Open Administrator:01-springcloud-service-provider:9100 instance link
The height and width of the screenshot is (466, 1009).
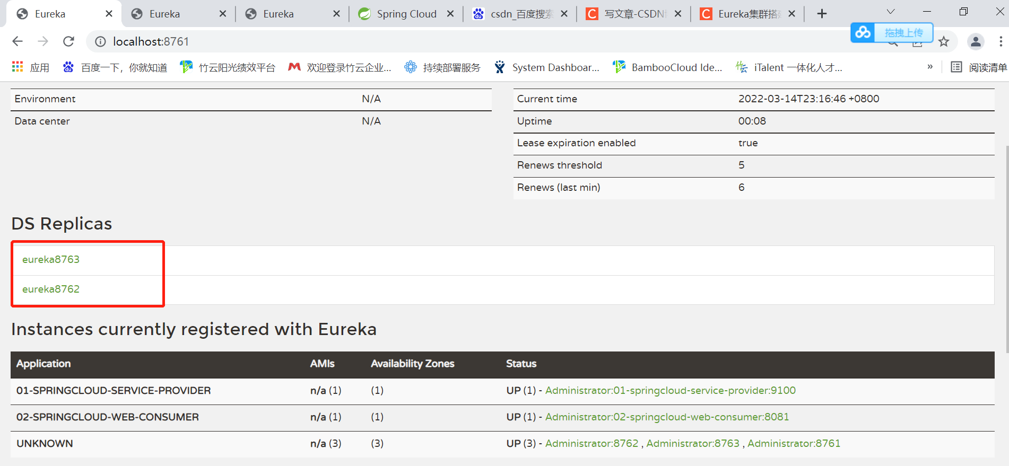671,391
